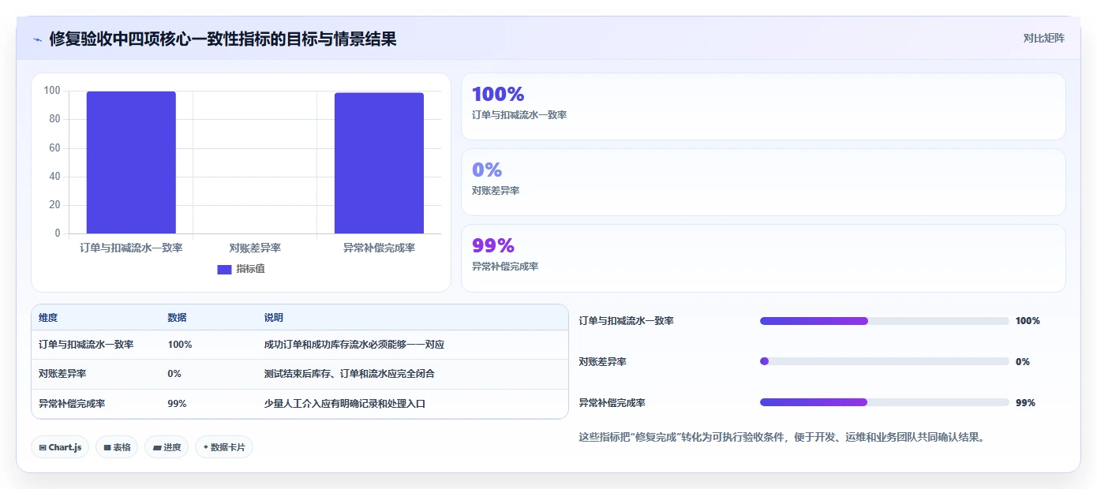Click the 维度 column header
This screenshot has height=489, width=1097.
click(x=48, y=318)
